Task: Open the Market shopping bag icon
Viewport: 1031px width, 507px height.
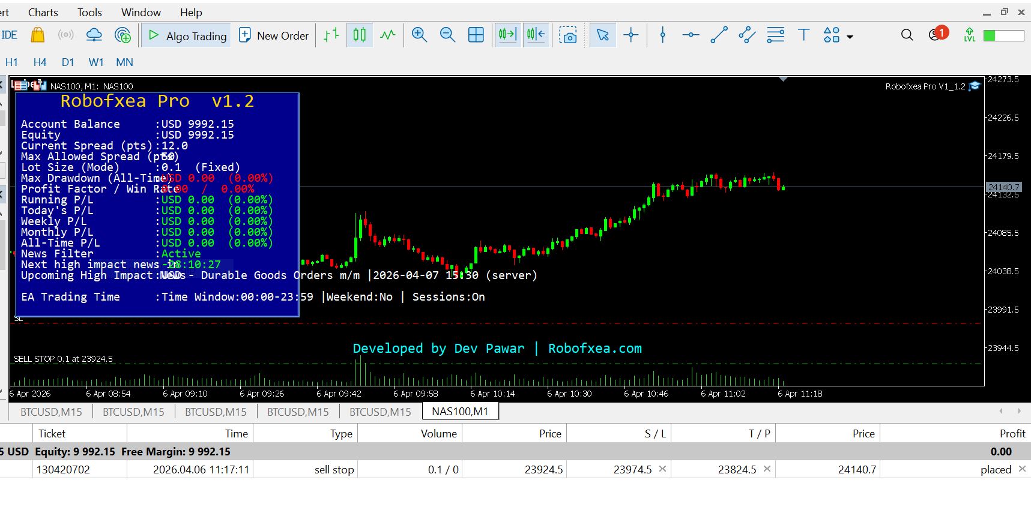Action: point(37,35)
